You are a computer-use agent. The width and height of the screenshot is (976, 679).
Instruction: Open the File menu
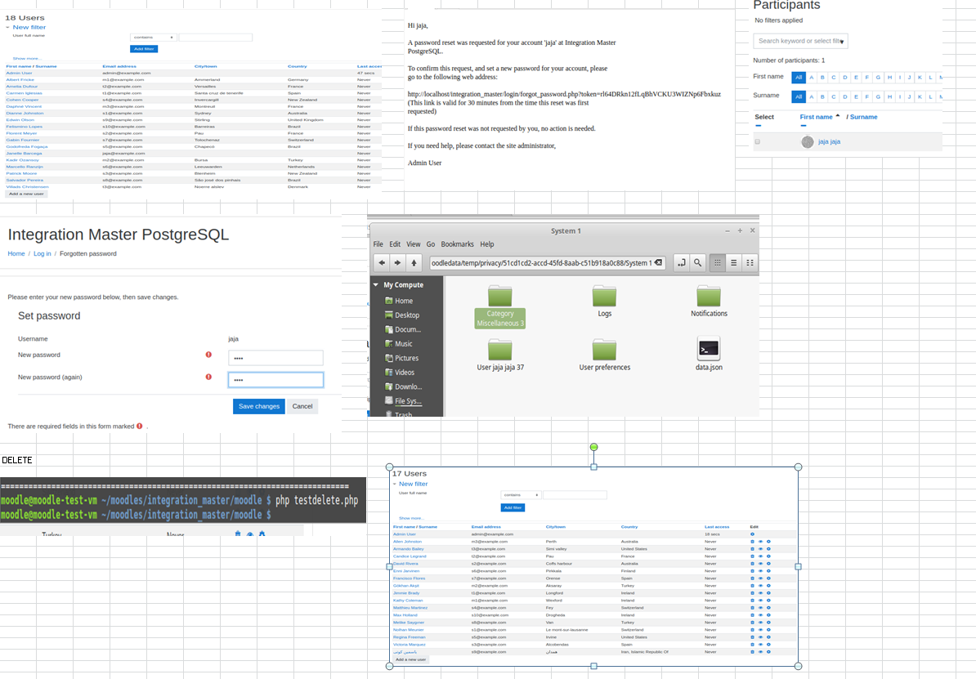click(378, 244)
